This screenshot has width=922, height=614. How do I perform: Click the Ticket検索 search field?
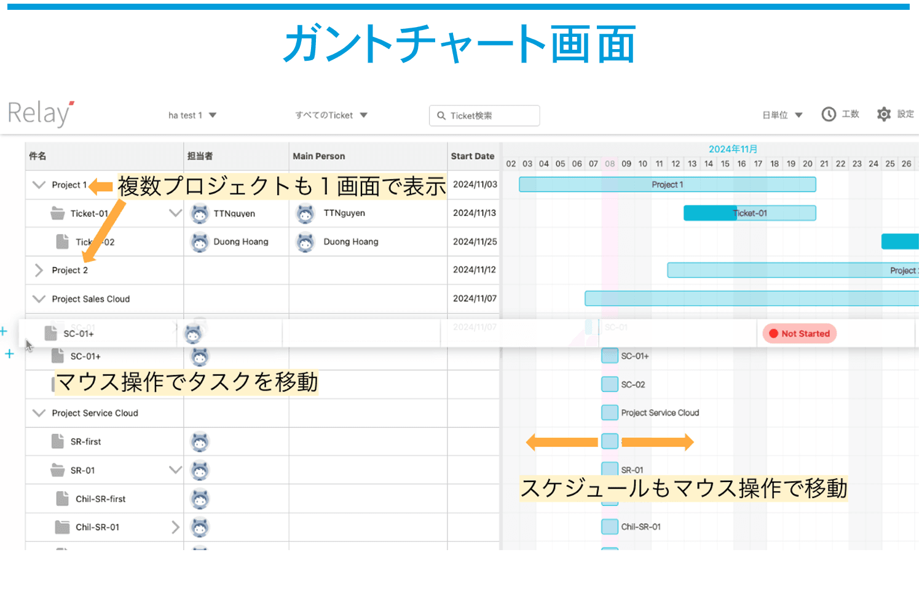(484, 115)
